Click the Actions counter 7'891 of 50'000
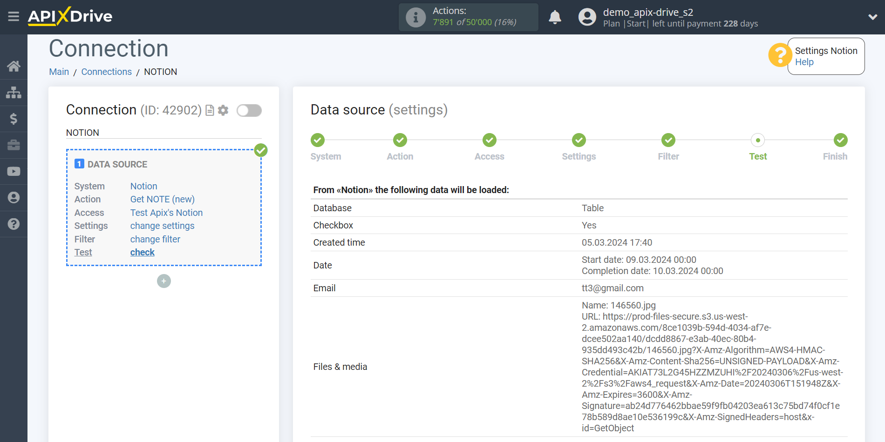Screen dimensions: 885x442 point(474,22)
